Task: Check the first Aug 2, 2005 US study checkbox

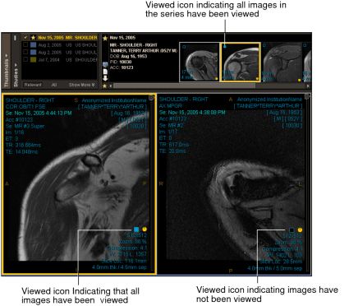Action: point(25,44)
